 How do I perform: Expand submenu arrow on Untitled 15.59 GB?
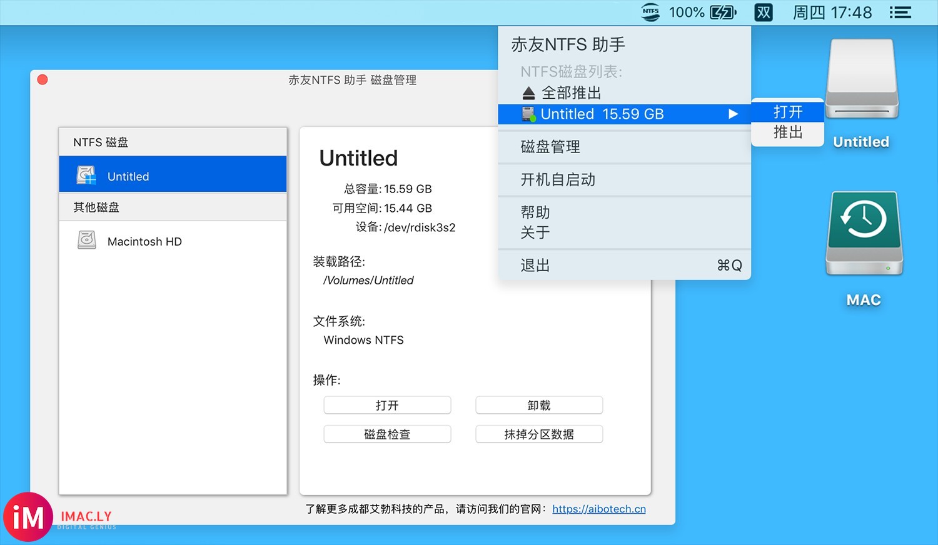tap(734, 114)
